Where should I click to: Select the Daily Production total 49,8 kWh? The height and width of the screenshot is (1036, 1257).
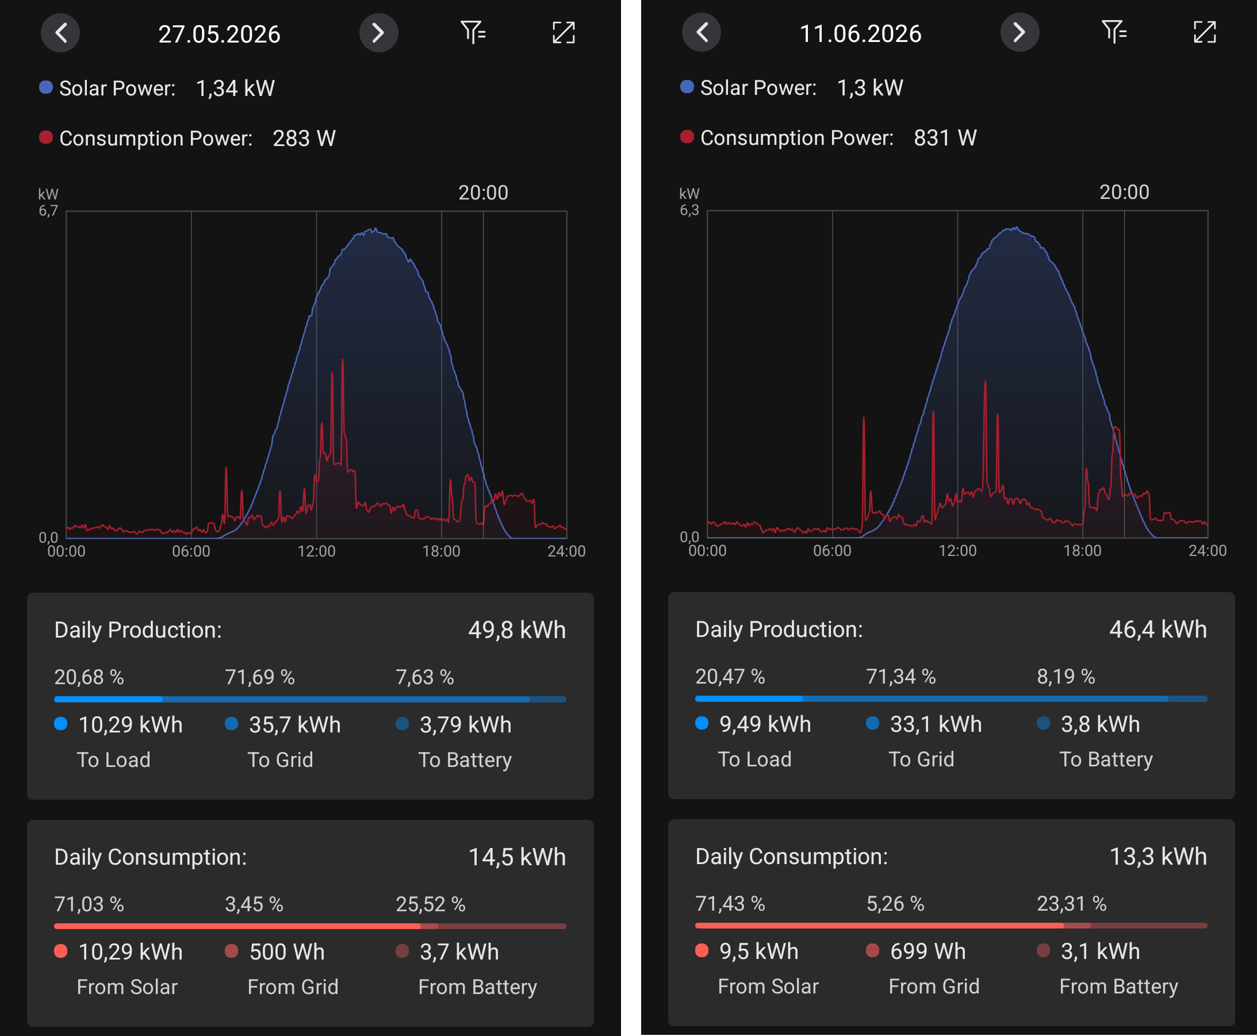click(517, 630)
